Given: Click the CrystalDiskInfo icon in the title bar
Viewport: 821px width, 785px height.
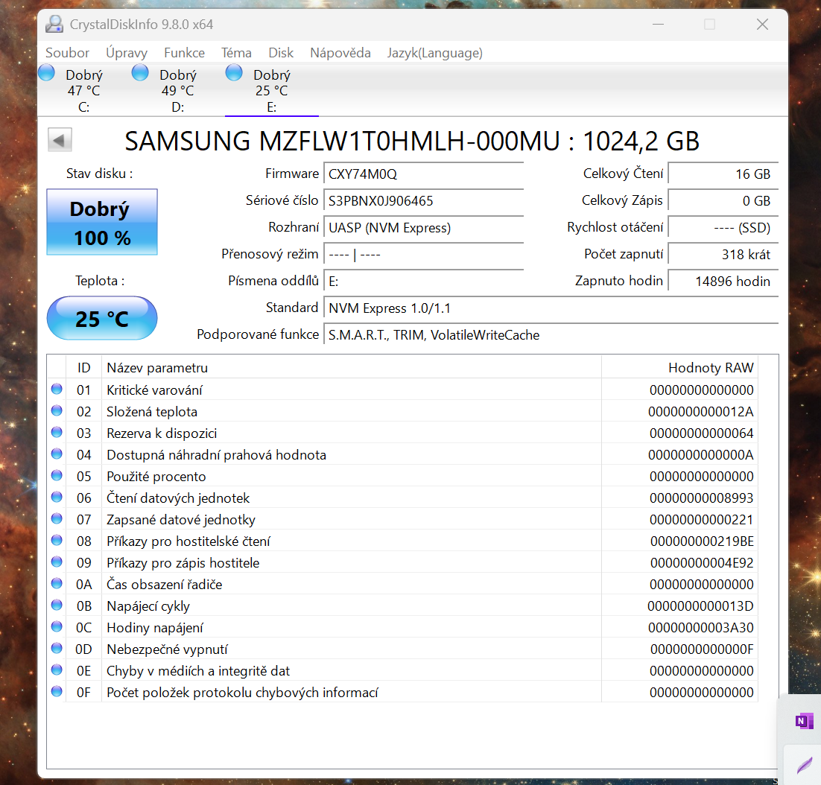Looking at the screenshot, I should [x=54, y=24].
